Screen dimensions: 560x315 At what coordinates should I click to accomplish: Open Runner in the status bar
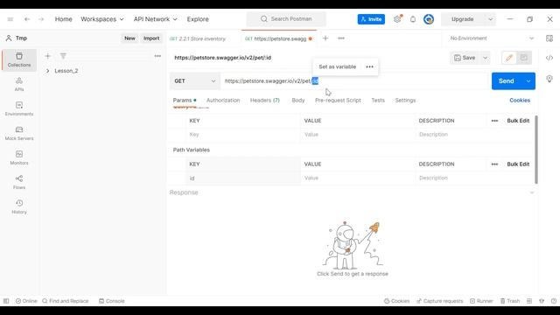click(481, 301)
